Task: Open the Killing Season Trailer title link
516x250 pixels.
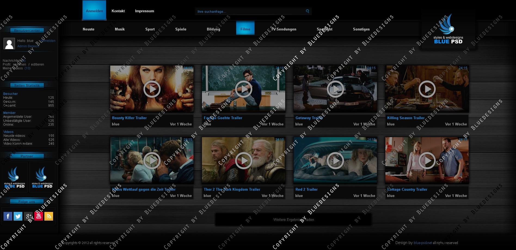Action: pos(406,118)
